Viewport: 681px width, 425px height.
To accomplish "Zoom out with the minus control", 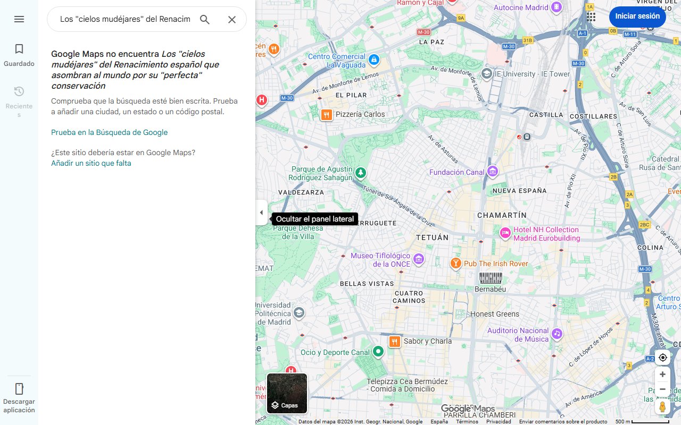I will (662, 389).
